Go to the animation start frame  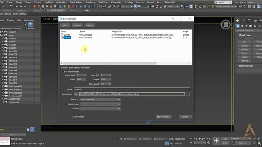191,139
